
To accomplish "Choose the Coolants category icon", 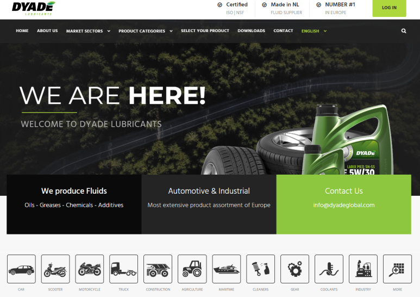I will tap(329, 269).
